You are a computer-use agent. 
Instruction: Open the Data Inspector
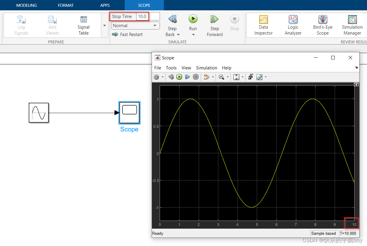point(263,25)
